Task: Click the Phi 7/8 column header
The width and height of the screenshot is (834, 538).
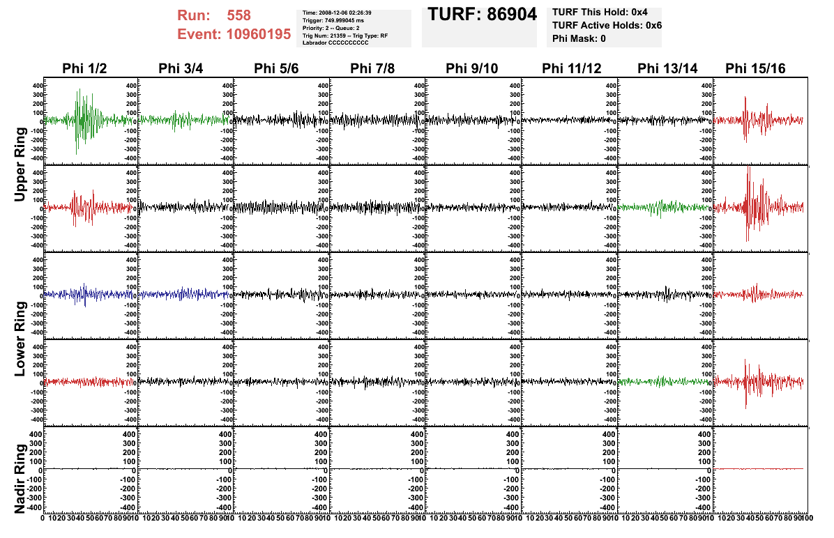Action: coord(372,68)
